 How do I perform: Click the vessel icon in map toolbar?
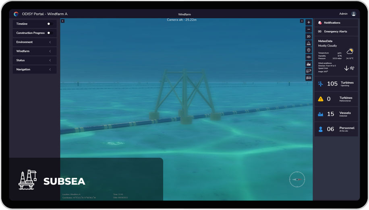pyautogui.click(x=309, y=64)
